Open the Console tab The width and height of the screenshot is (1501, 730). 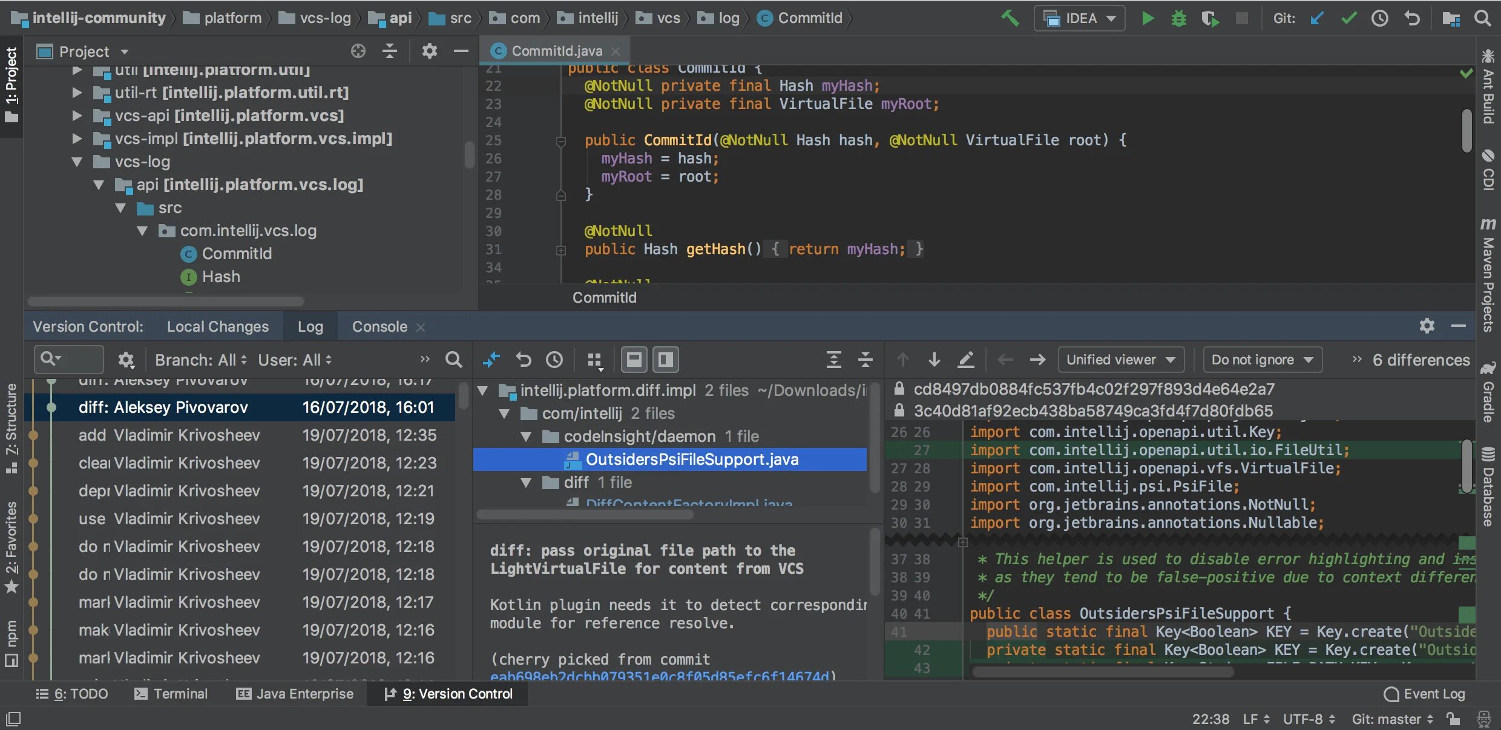(379, 327)
